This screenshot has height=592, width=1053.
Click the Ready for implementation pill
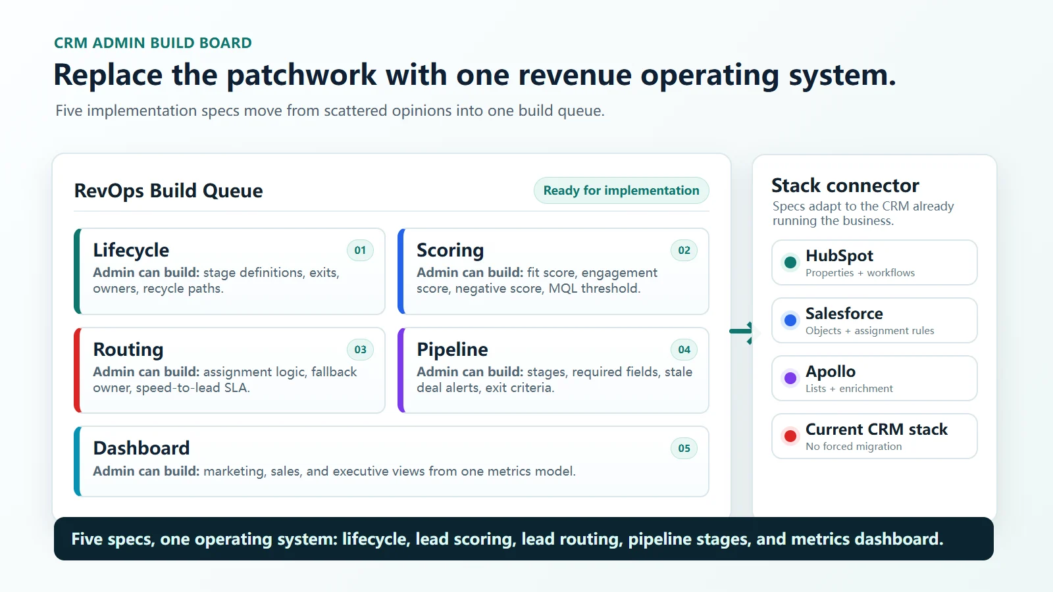[x=621, y=190]
